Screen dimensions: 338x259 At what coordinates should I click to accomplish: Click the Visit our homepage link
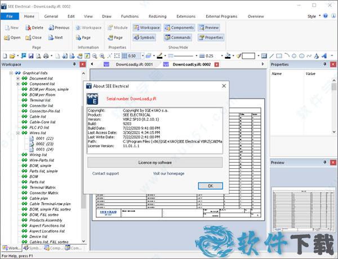168,174
